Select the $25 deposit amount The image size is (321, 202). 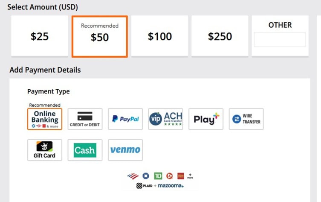pyautogui.click(x=40, y=36)
